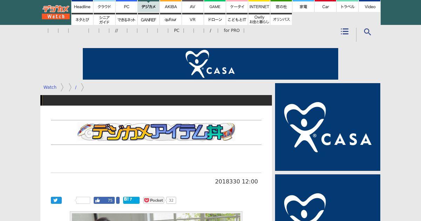
Task: Click the デジカメ Watch site logo
Action: (56, 12)
